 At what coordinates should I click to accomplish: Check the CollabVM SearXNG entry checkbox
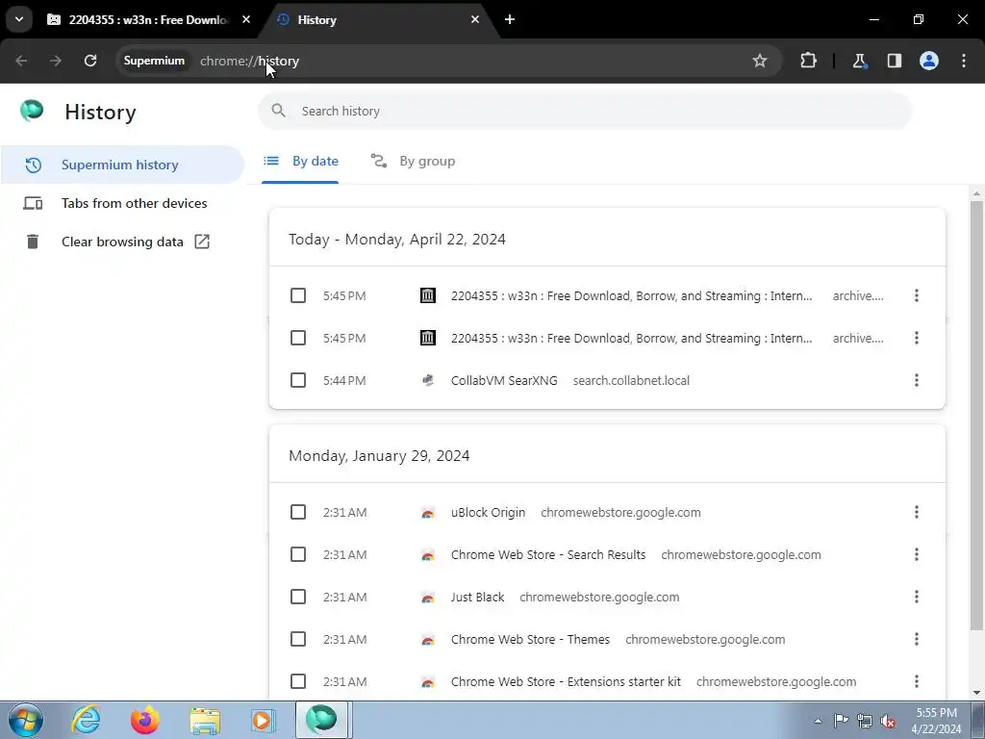298,380
